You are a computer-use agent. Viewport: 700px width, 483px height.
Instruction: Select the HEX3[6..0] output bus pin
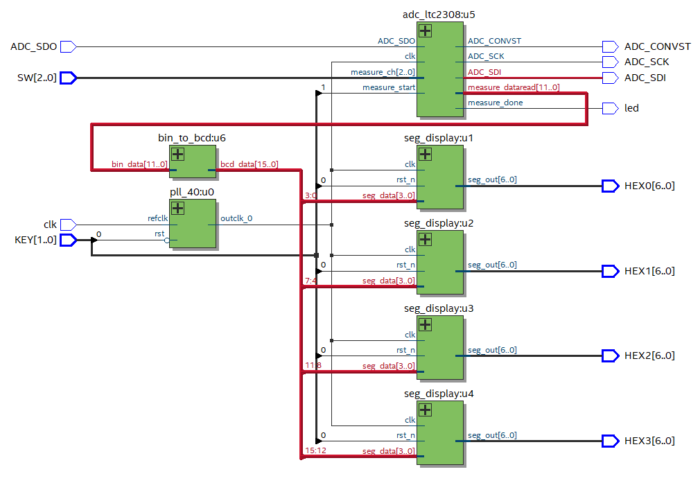point(609,441)
